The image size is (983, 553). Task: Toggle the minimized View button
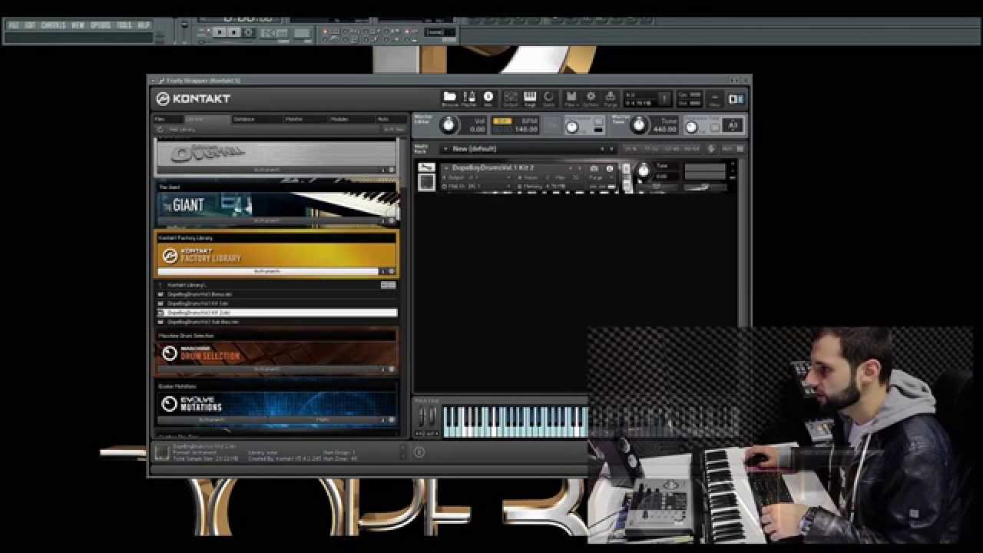pos(714,99)
